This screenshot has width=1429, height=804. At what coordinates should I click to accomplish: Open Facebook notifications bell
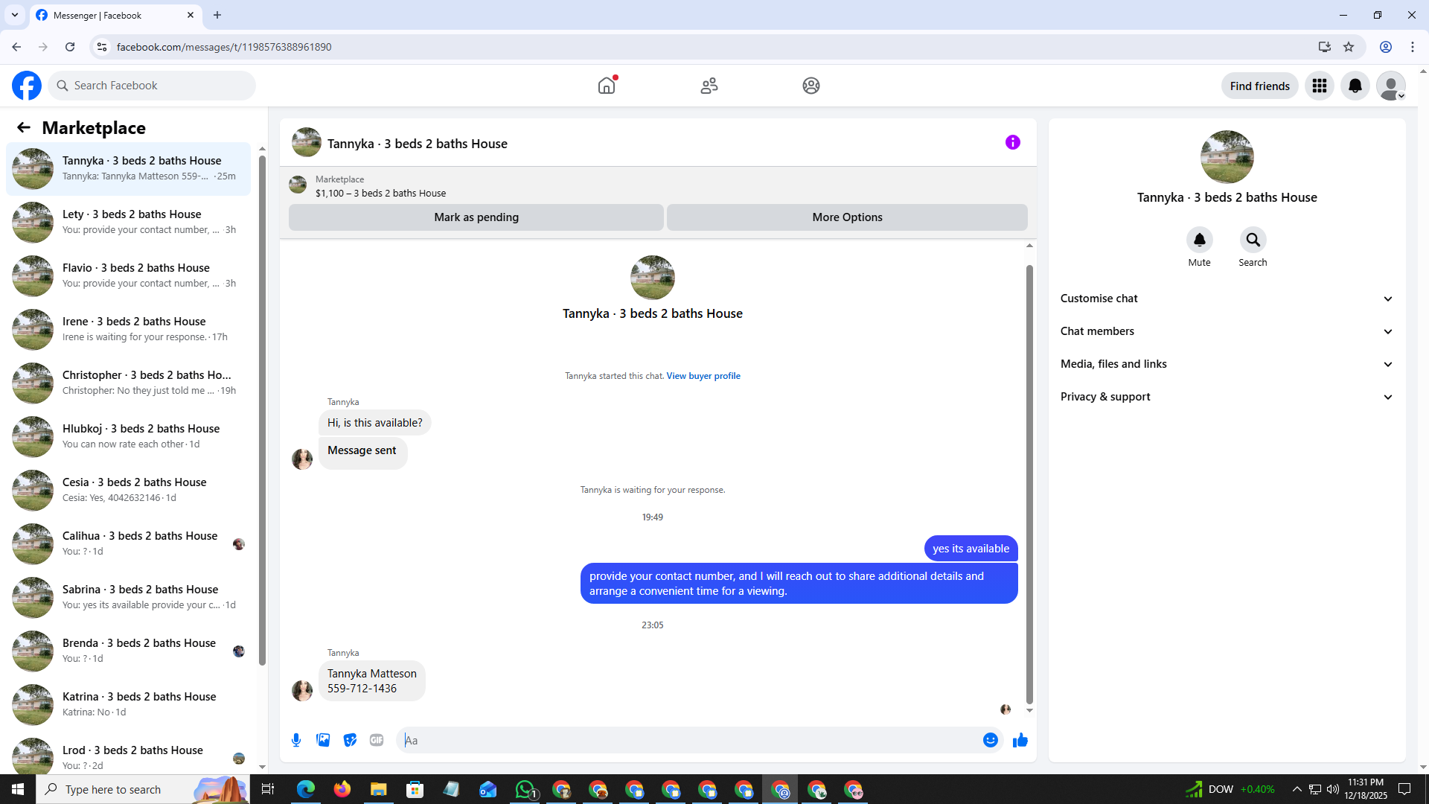[x=1355, y=86]
